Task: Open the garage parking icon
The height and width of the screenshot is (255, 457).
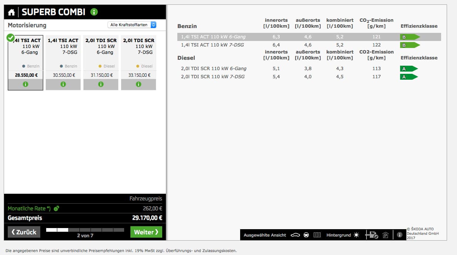Action: [x=386, y=235]
